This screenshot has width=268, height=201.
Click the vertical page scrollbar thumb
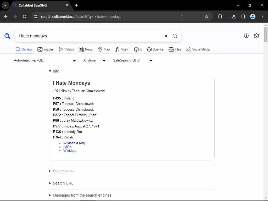pos(266,35)
